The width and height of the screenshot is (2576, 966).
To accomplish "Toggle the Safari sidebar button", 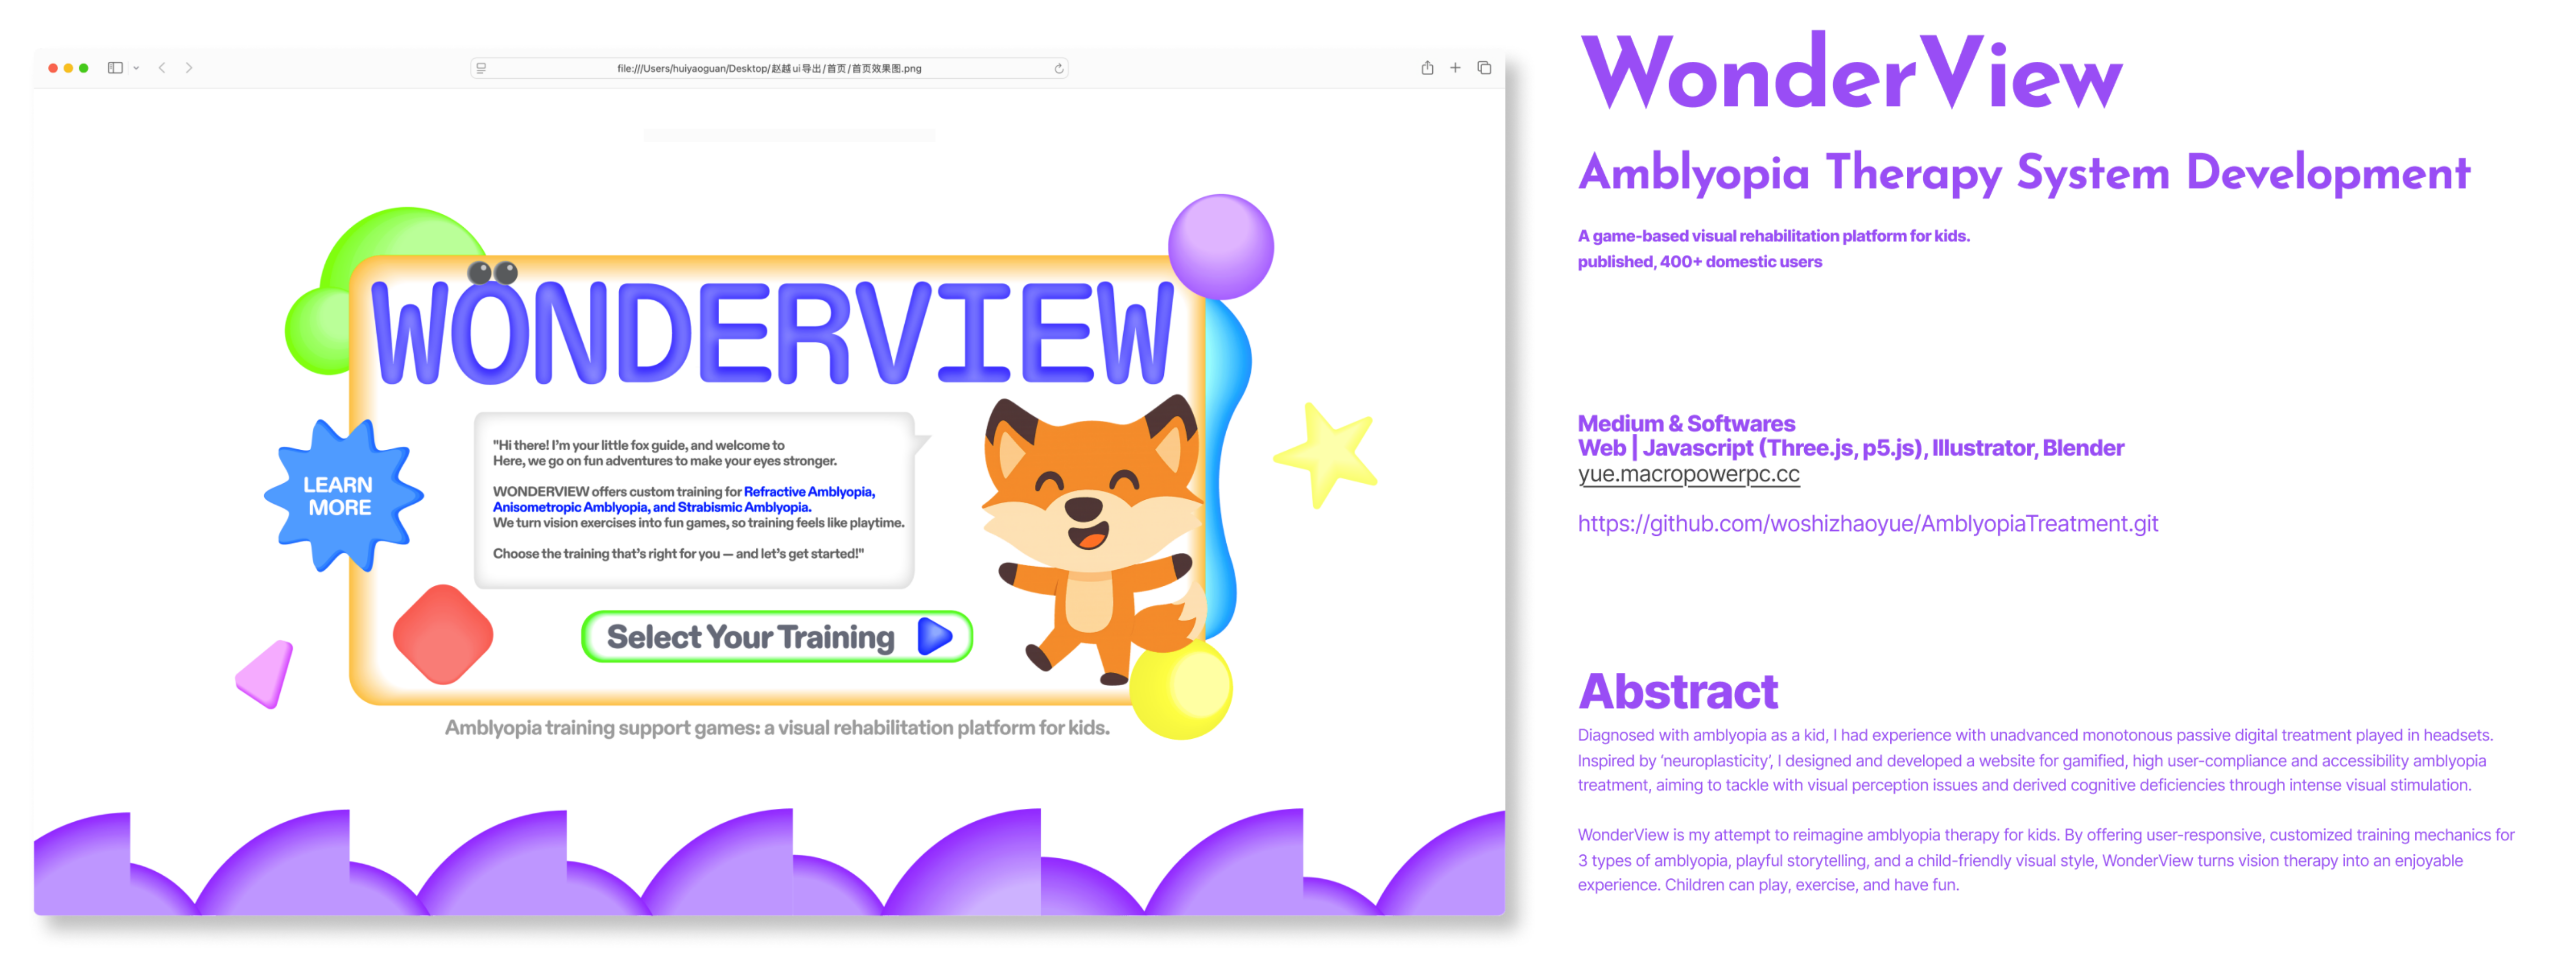I will coord(115,68).
